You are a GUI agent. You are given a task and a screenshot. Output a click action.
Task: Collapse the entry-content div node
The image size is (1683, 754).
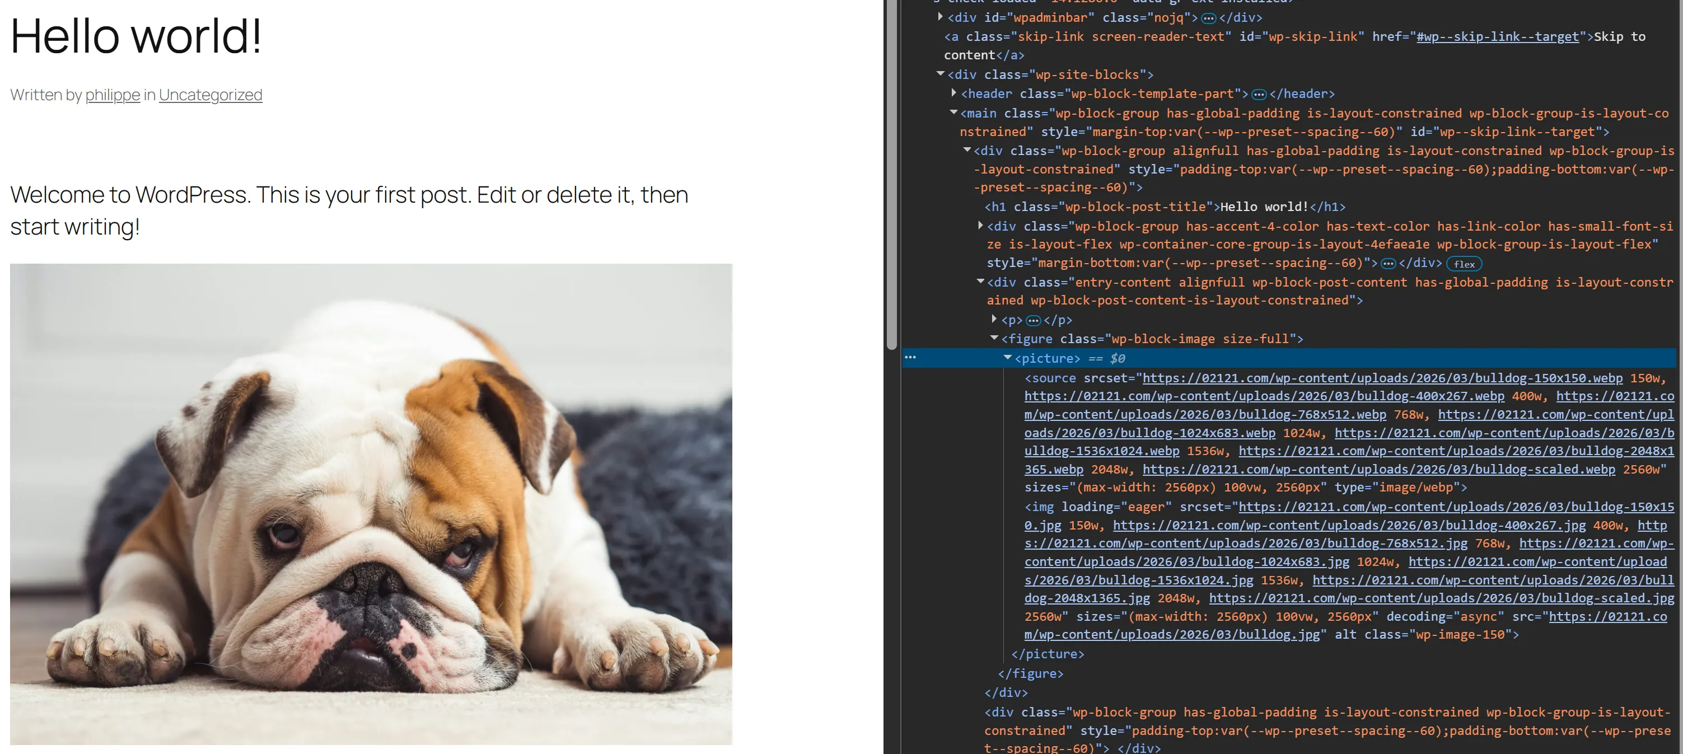[980, 282]
